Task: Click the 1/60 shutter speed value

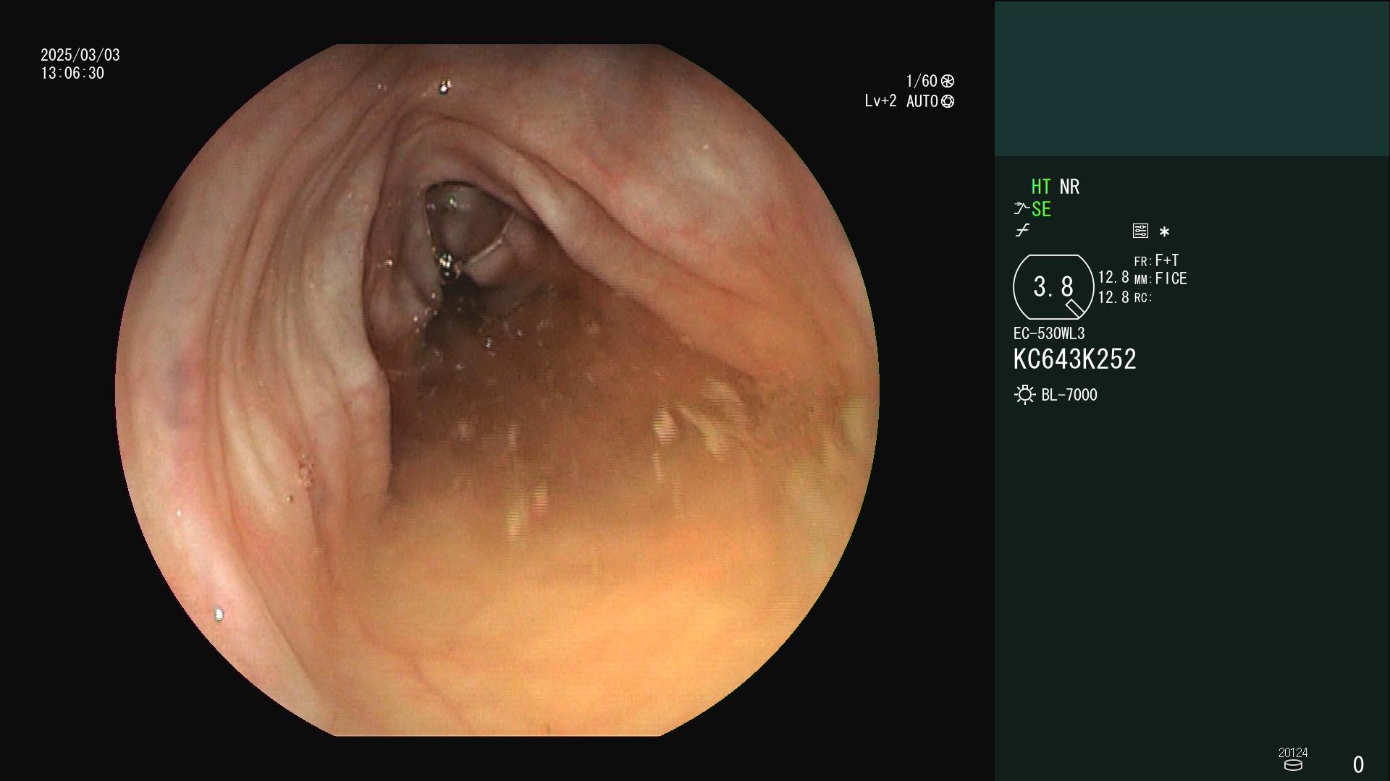Action: [922, 81]
